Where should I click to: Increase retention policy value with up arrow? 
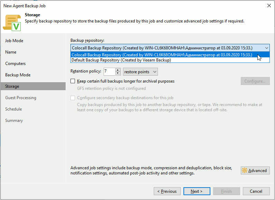118,70
